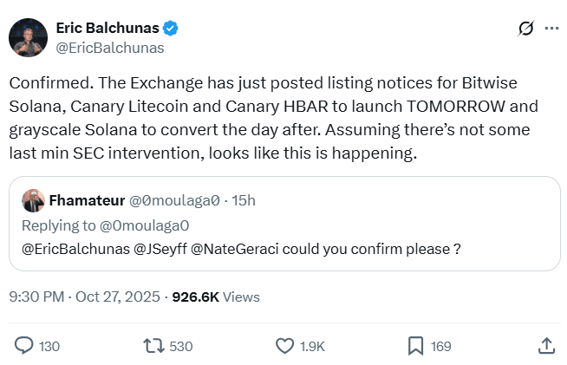This screenshot has height=365, width=567.
Task: Click the 9:30 PM Oct 27 timestamp
Action: click(85, 297)
